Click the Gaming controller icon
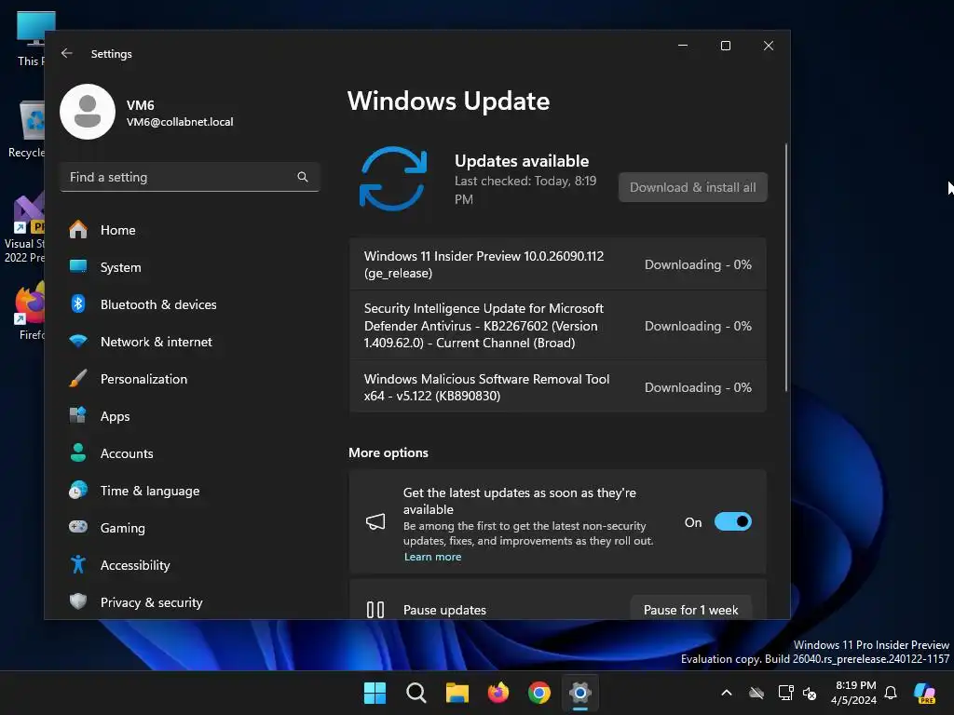 tap(78, 527)
